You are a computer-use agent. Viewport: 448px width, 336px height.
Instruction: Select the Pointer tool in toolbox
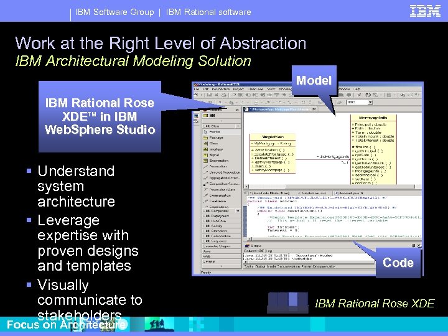(x=221, y=132)
